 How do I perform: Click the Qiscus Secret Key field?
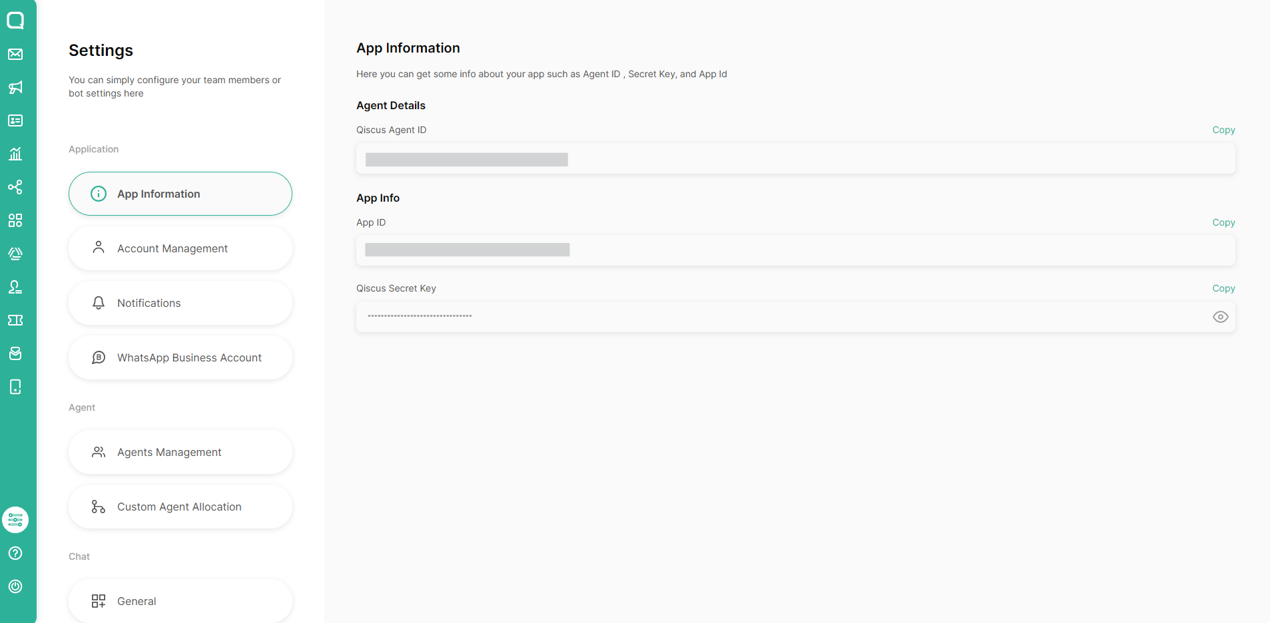click(x=796, y=317)
